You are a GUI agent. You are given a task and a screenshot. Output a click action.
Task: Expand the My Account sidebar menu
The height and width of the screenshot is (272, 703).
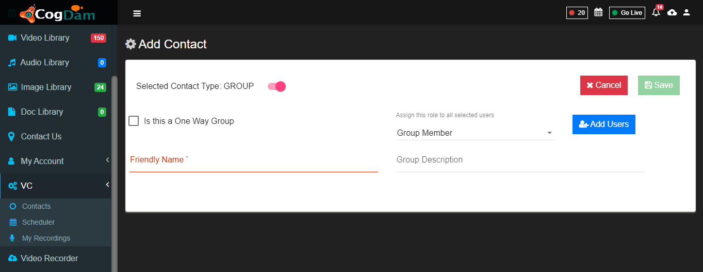click(56, 161)
